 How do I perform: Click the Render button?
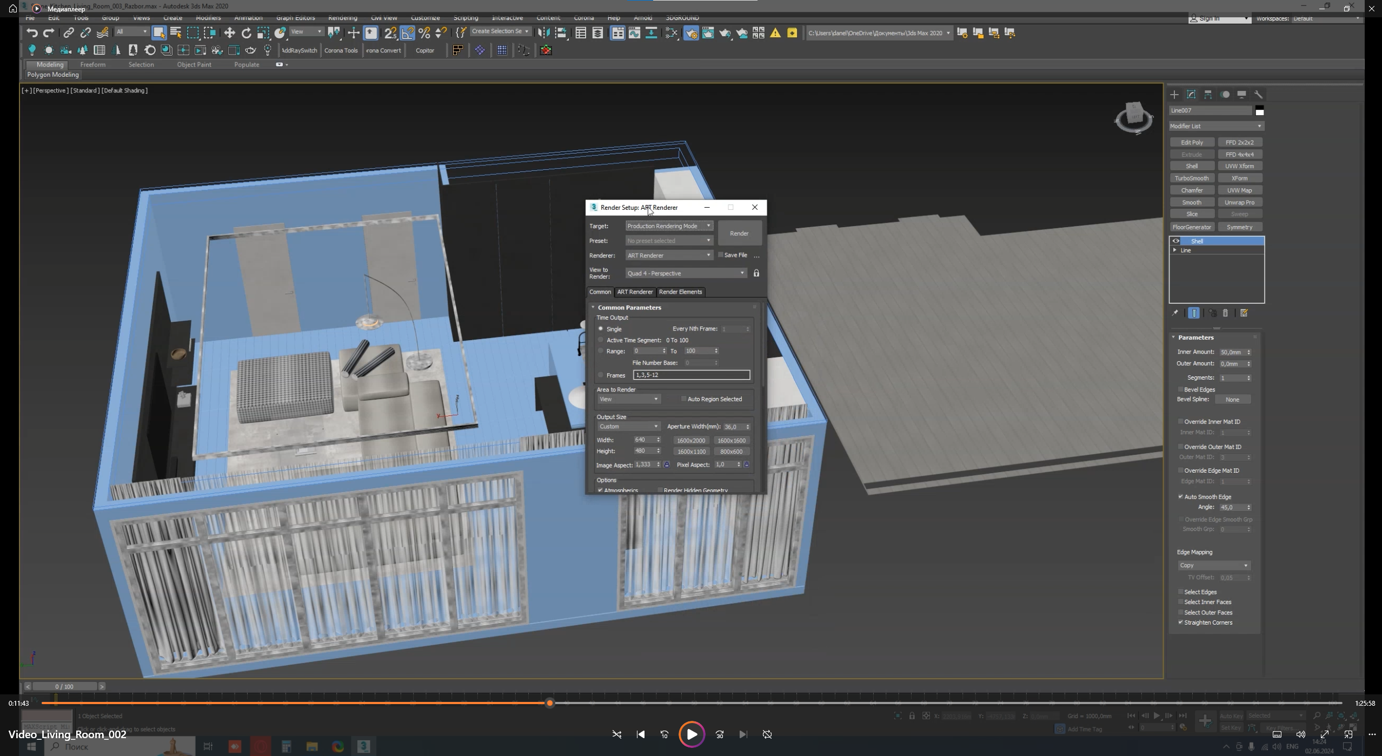pos(739,233)
